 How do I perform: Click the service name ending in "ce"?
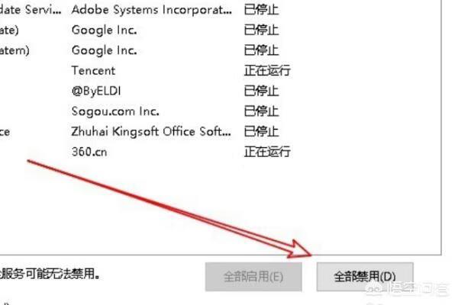[5, 132]
